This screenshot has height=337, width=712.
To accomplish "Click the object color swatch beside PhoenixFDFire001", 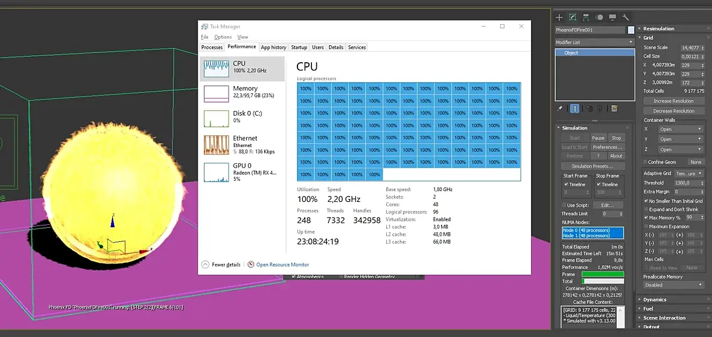I will pos(631,30).
